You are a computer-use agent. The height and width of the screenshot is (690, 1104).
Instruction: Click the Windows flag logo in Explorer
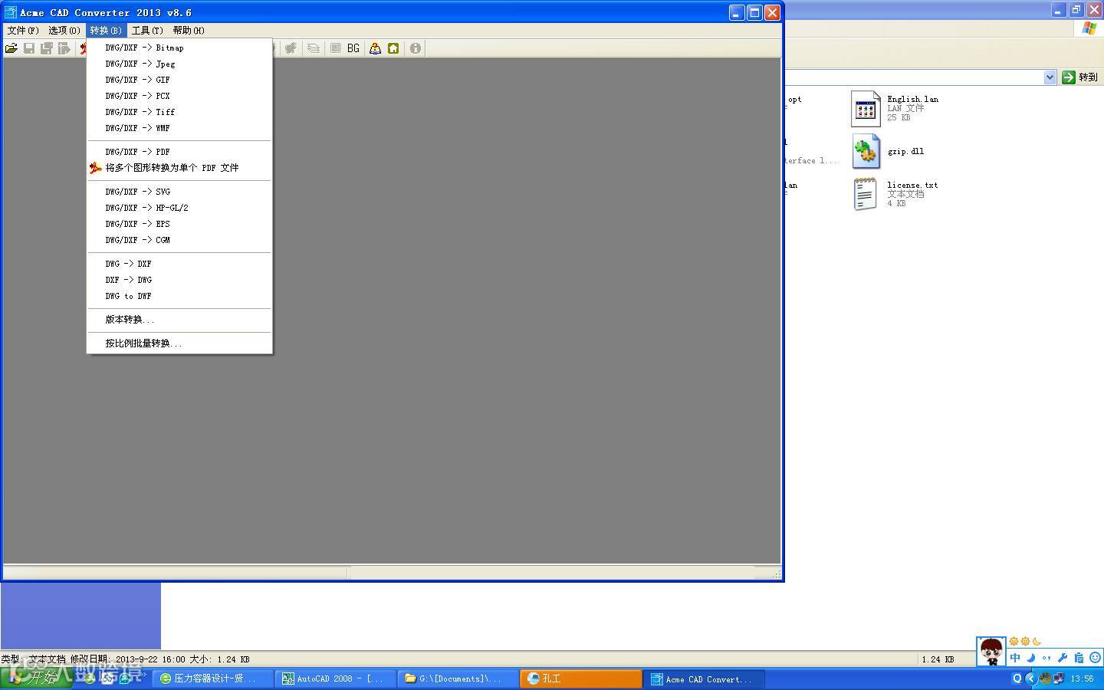(x=1089, y=28)
